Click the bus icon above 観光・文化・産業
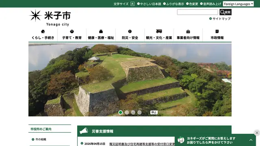Screen dimensions: 260x146 (x=159, y=31)
